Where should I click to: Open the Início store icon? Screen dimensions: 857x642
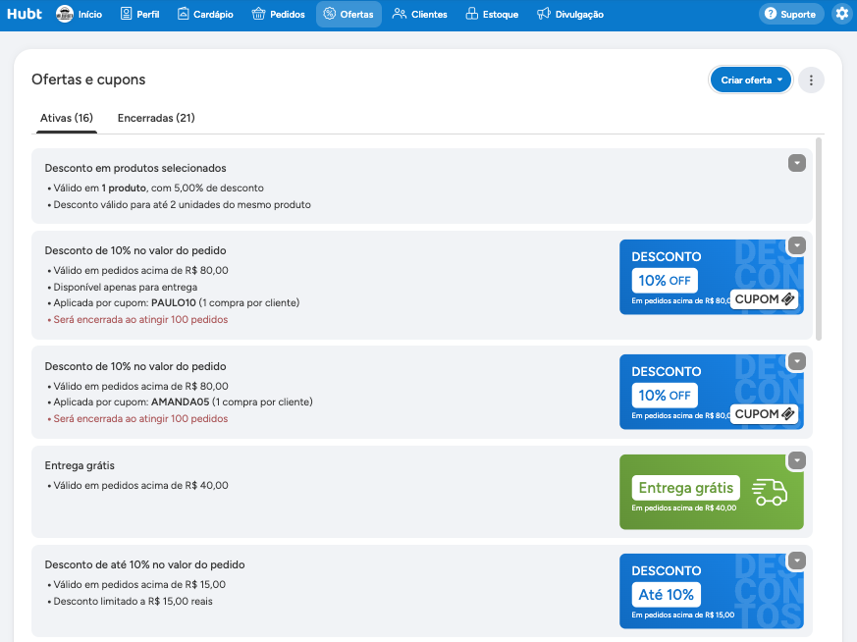pyautogui.click(x=65, y=14)
